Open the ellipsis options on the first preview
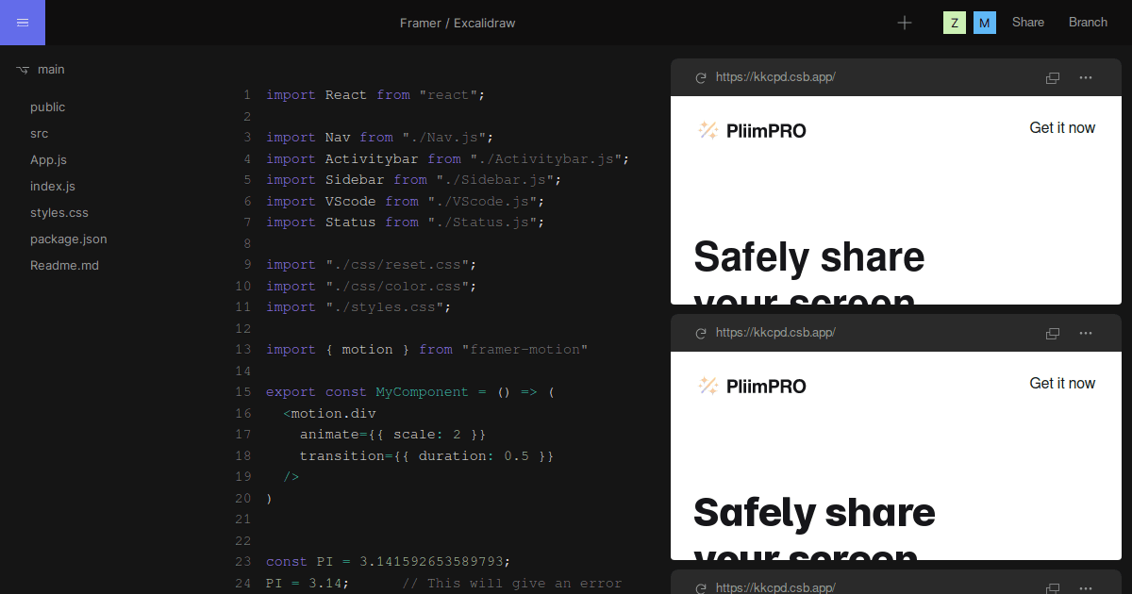Screen dimensions: 1132x594 [x=1086, y=78]
